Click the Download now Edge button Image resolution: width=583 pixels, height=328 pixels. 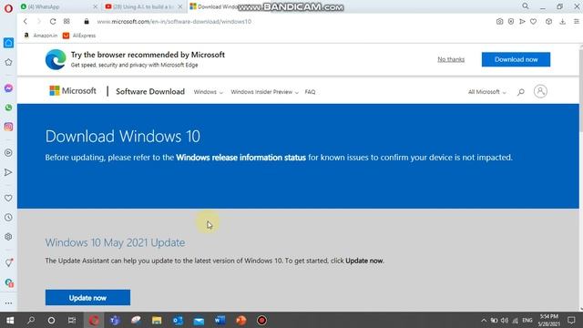click(516, 59)
